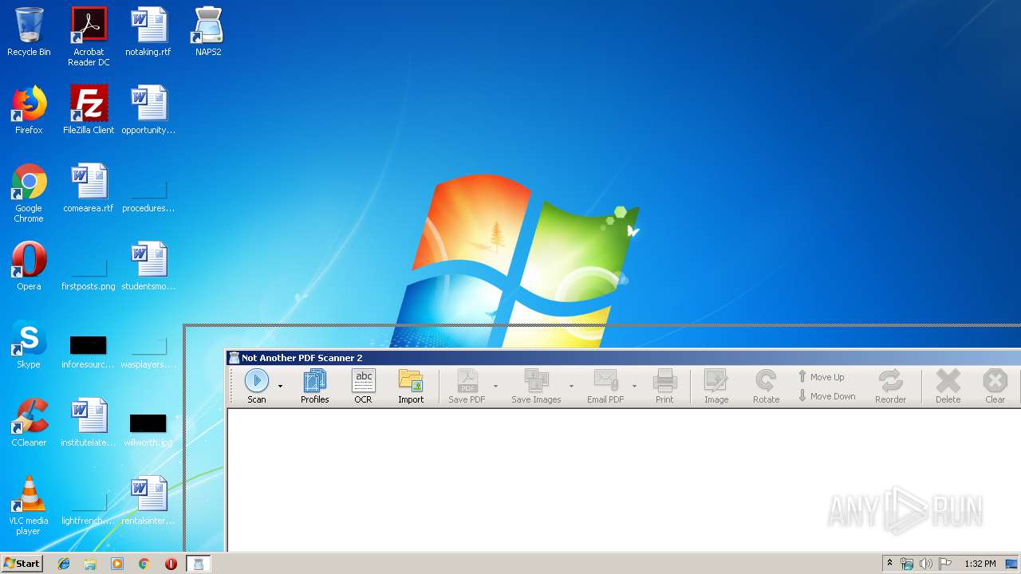Click the Clear toolbar button
1021x574 pixels.
click(995, 387)
